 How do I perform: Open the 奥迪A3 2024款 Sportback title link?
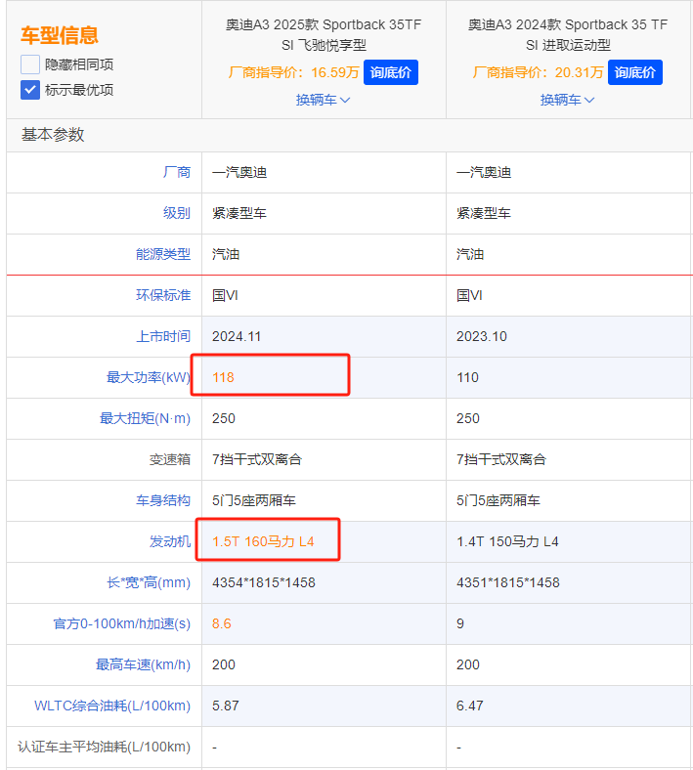tap(568, 35)
